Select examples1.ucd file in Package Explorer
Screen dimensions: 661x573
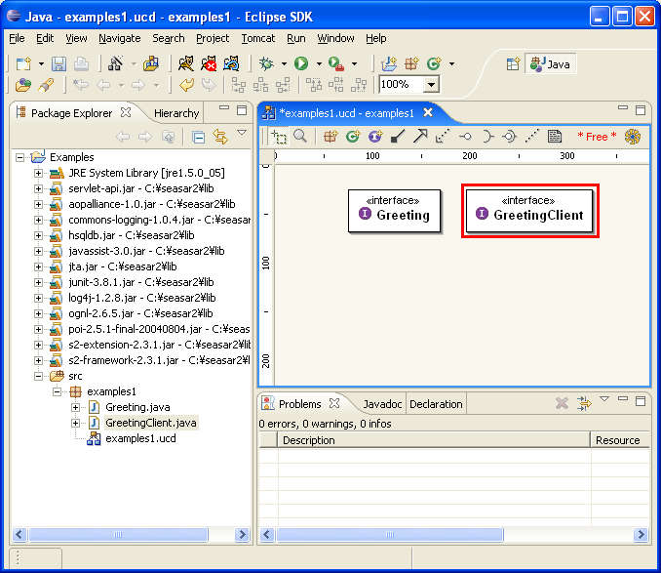[x=139, y=438]
